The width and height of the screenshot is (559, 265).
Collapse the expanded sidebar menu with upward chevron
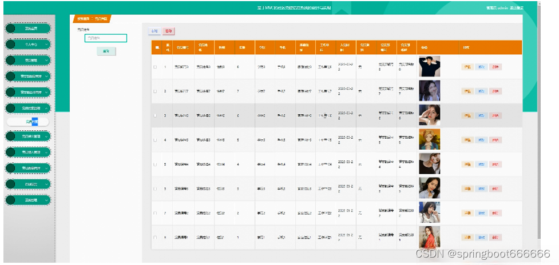[47, 108]
